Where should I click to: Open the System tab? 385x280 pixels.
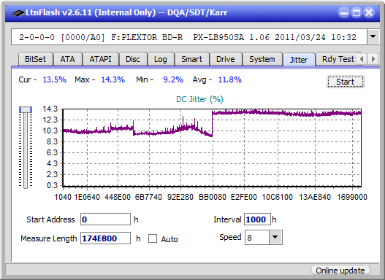coord(262,59)
